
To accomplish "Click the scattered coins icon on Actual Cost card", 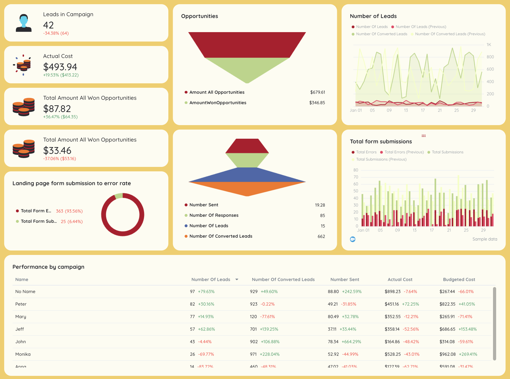I will pyautogui.click(x=23, y=65).
